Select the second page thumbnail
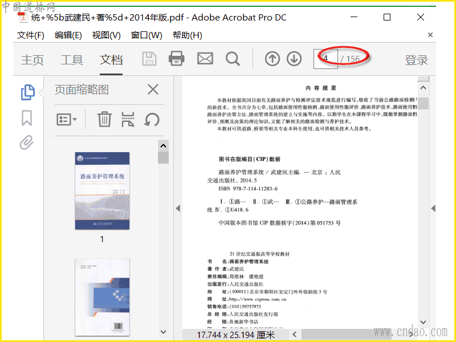This screenshot has height=342, width=456. tap(102, 297)
